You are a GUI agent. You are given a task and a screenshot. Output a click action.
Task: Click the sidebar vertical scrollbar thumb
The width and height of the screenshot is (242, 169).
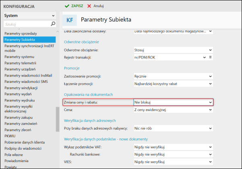[58, 119]
